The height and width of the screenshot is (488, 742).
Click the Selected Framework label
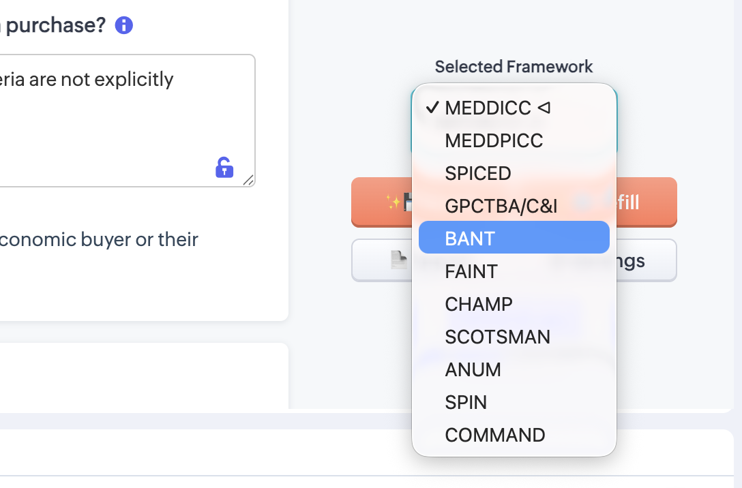click(514, 67)
